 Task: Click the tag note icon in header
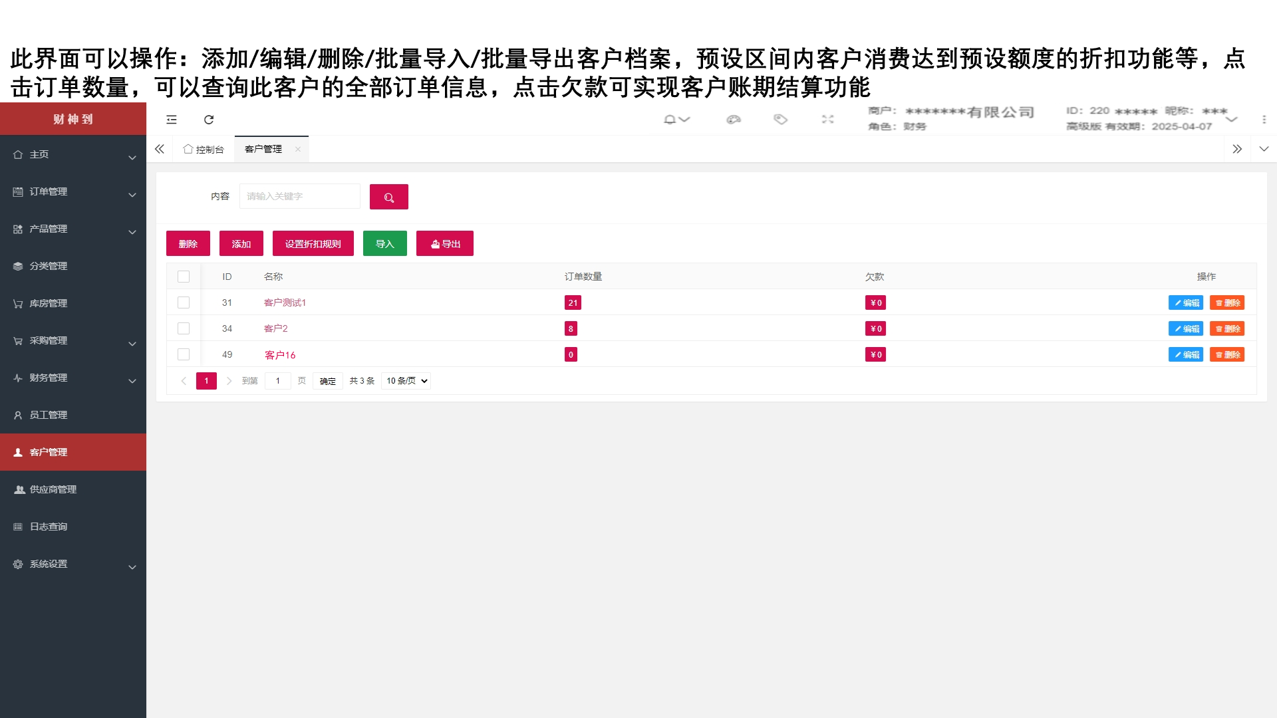(x=780, y=120)
